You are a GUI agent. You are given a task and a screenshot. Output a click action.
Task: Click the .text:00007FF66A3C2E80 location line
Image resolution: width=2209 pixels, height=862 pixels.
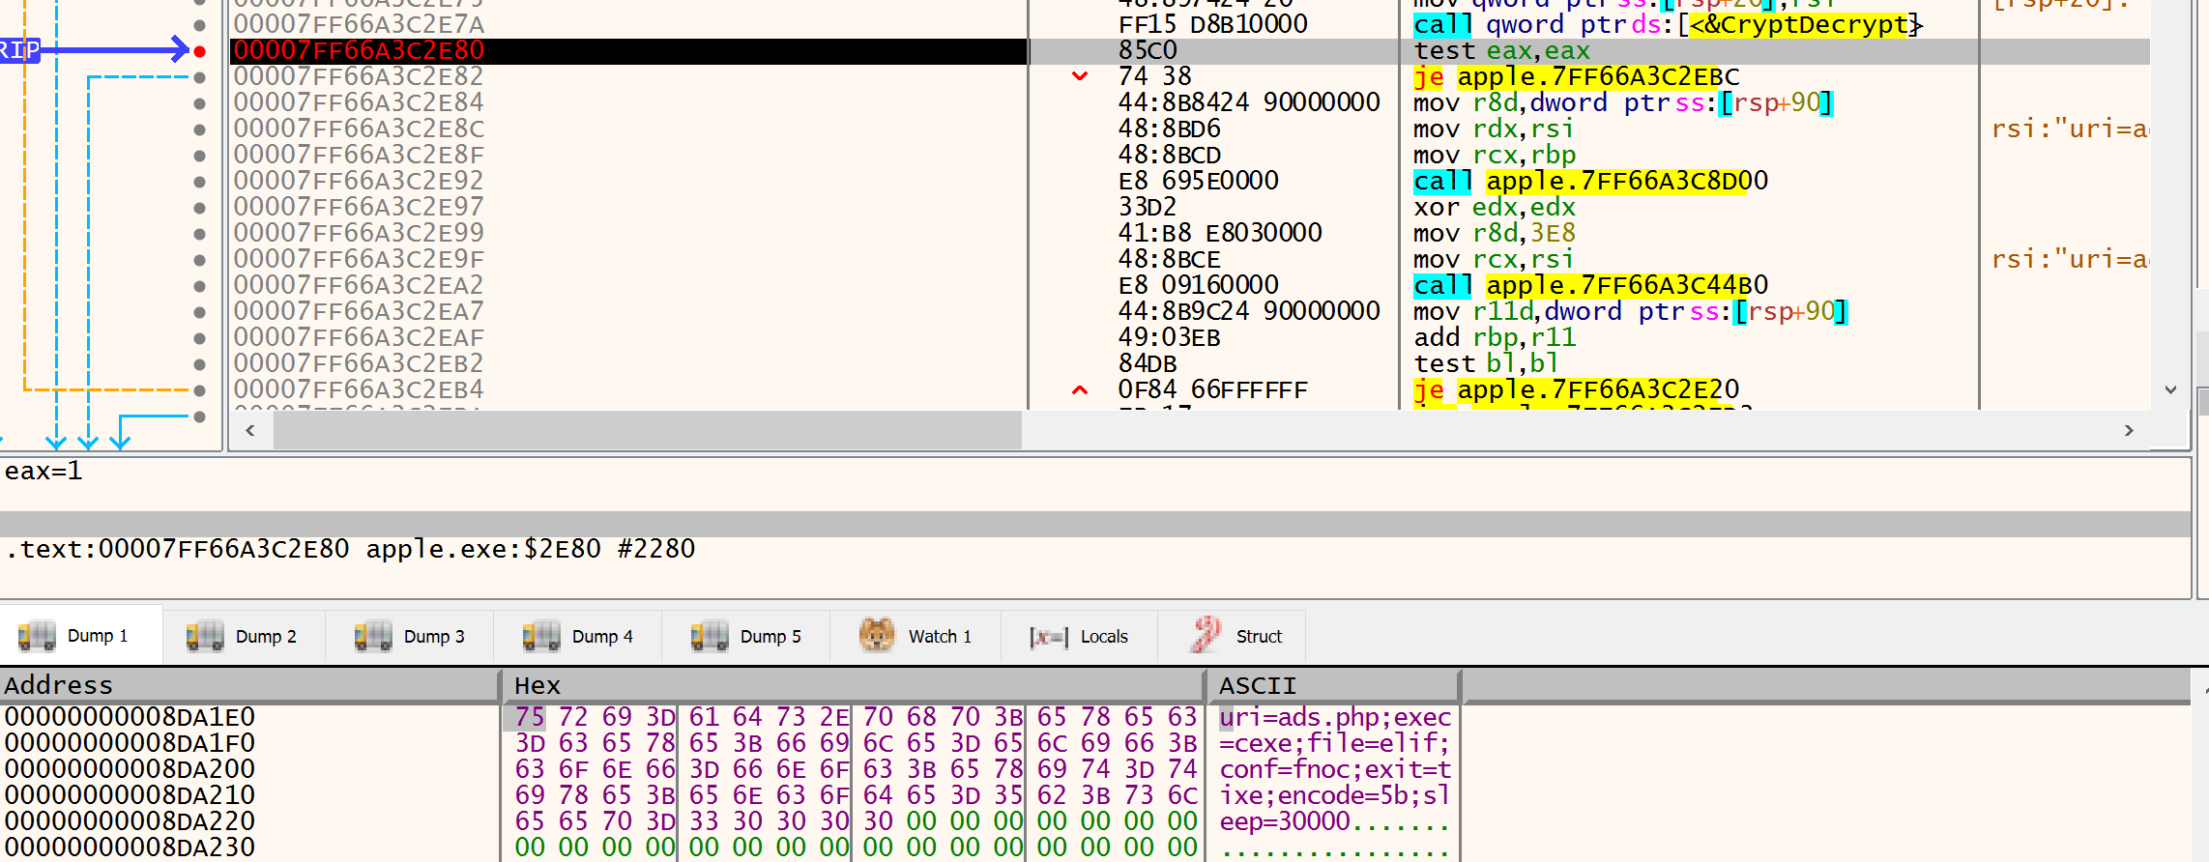[x=350, y=549]
